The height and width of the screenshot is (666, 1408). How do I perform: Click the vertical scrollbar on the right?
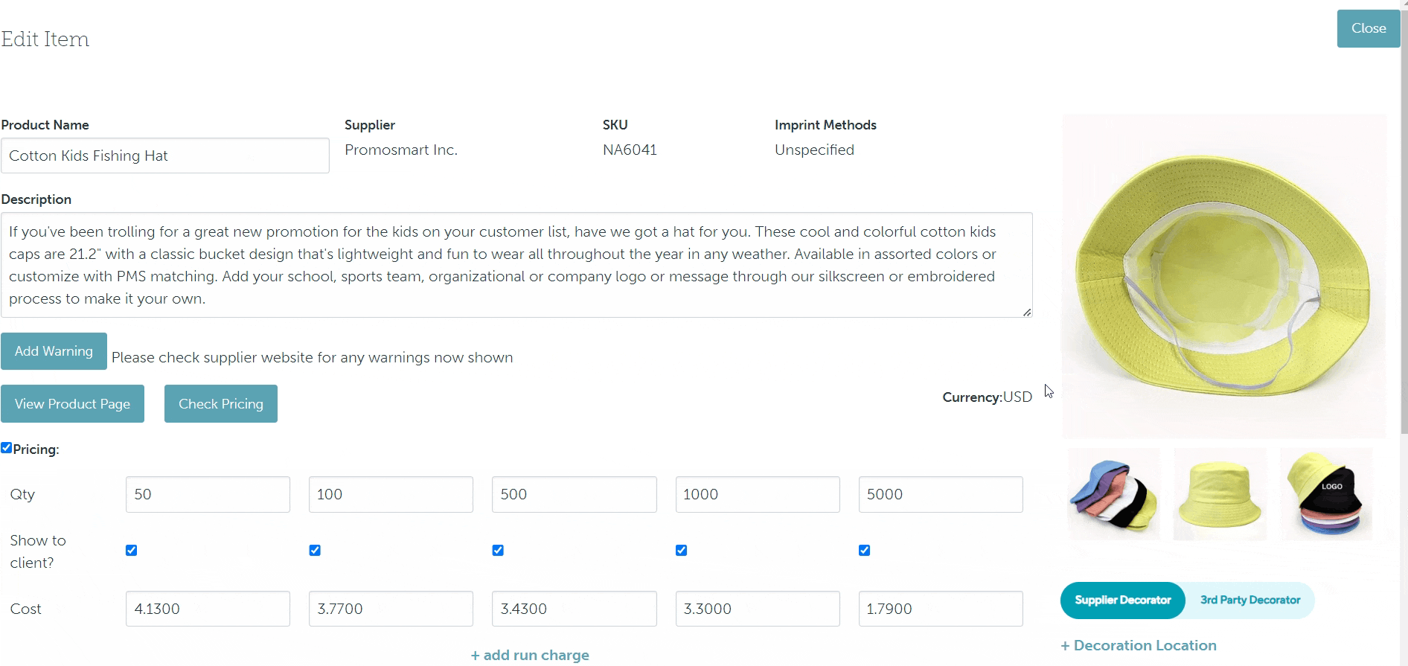click(1404, 223)
